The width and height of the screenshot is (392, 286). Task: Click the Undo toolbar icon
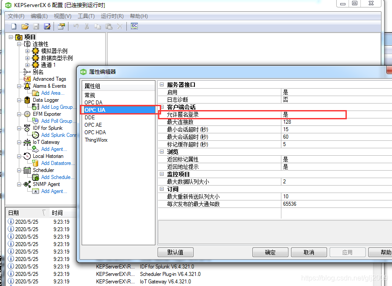coord(76,26)
